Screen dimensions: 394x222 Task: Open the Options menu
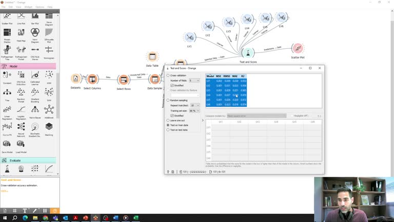[x=40, y=7]
